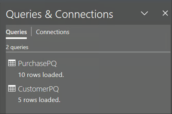Viewport: 172px width, 114px height.
Task: Click the divider between Queries and Connections tabs
Action: click(31, 32)
